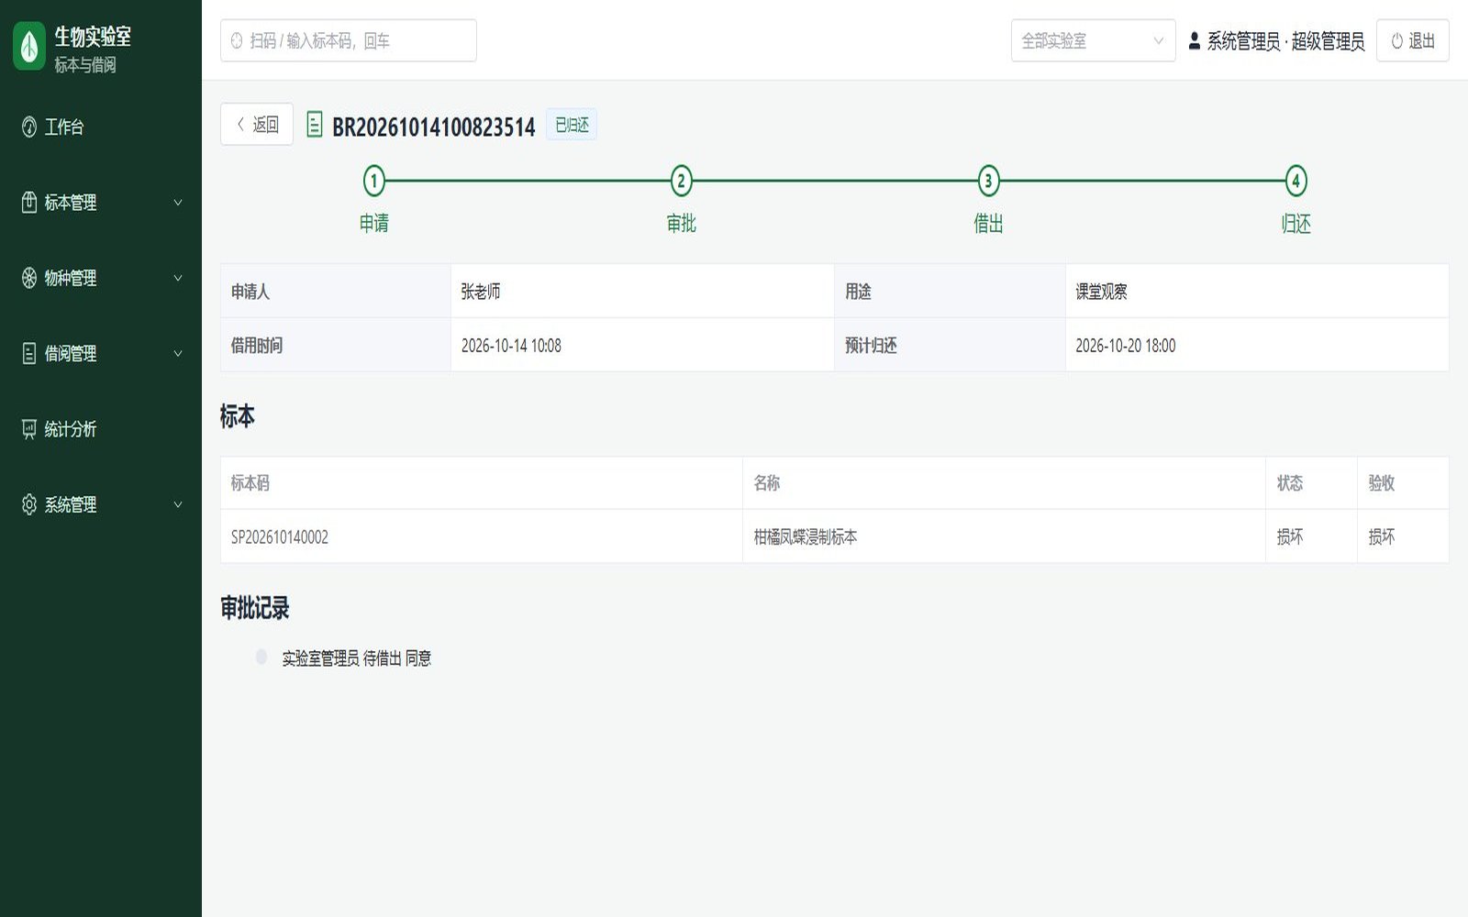Open 工作台 in the sidebar

[x=101, y=127]
